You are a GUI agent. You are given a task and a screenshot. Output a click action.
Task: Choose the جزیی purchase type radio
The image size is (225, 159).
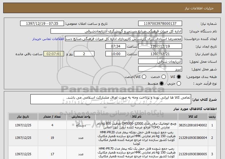point(179,83)
